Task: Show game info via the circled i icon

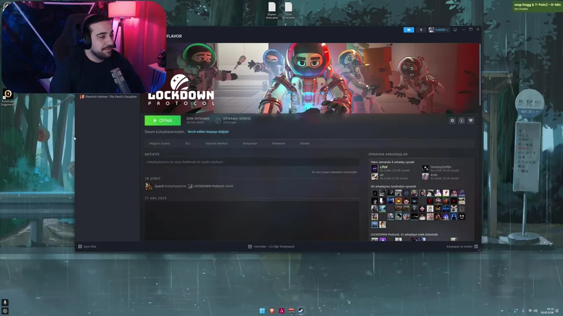Action: pyautogui.click(x=461, y=120)
